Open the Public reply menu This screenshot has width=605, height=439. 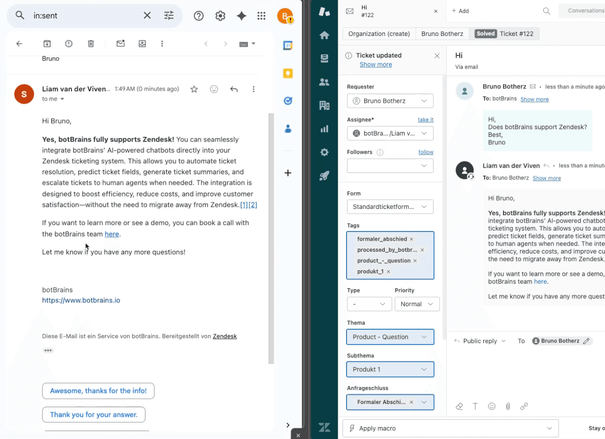(x=480, y=341)
